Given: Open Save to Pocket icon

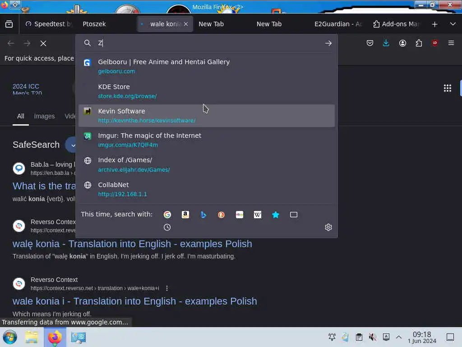Looking at the screenshot, I should pos(370,43).
